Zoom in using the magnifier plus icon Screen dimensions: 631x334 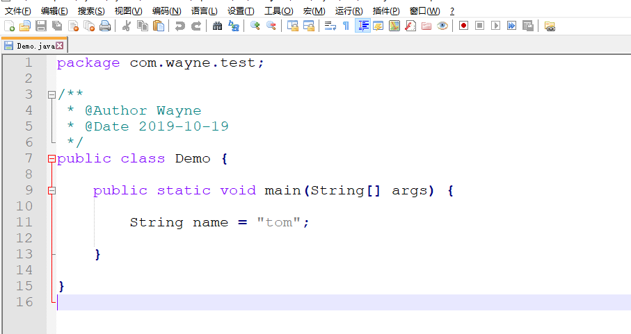pos(255,26)
